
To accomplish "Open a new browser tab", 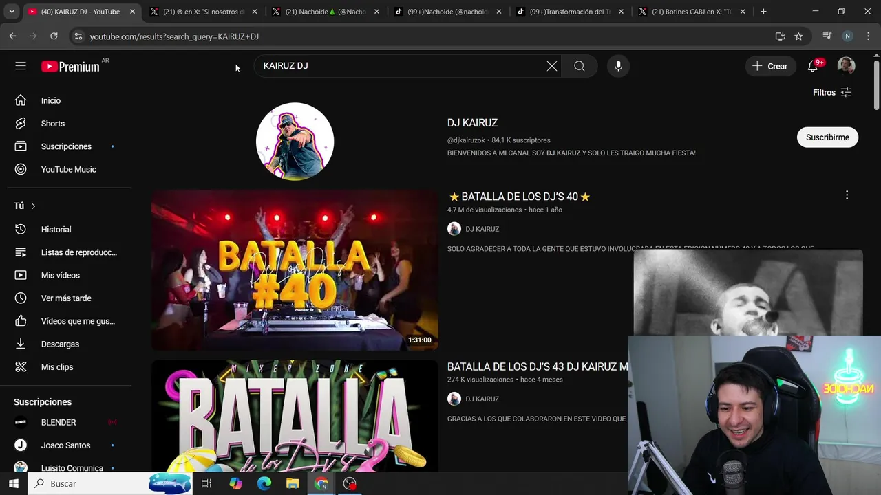I will point(763,12).
